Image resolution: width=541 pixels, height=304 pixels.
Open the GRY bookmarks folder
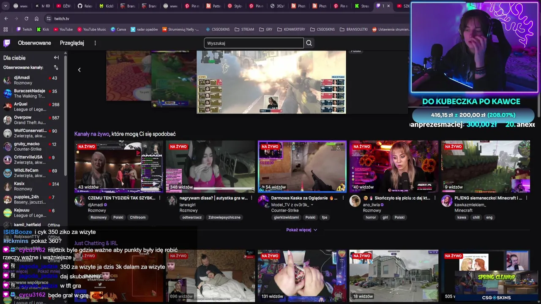[x=265, y=30]
